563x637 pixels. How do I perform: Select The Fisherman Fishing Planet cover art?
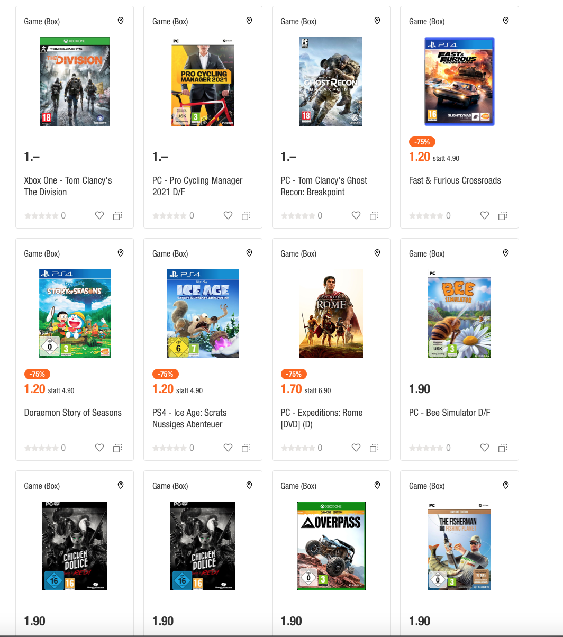tap(459, 547)
